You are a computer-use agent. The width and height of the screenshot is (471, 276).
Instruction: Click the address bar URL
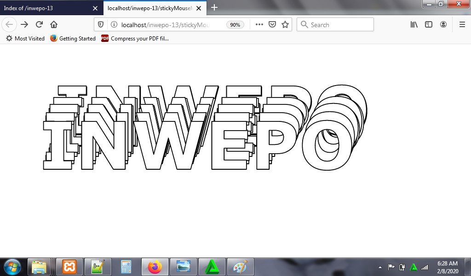click(165, 25)
